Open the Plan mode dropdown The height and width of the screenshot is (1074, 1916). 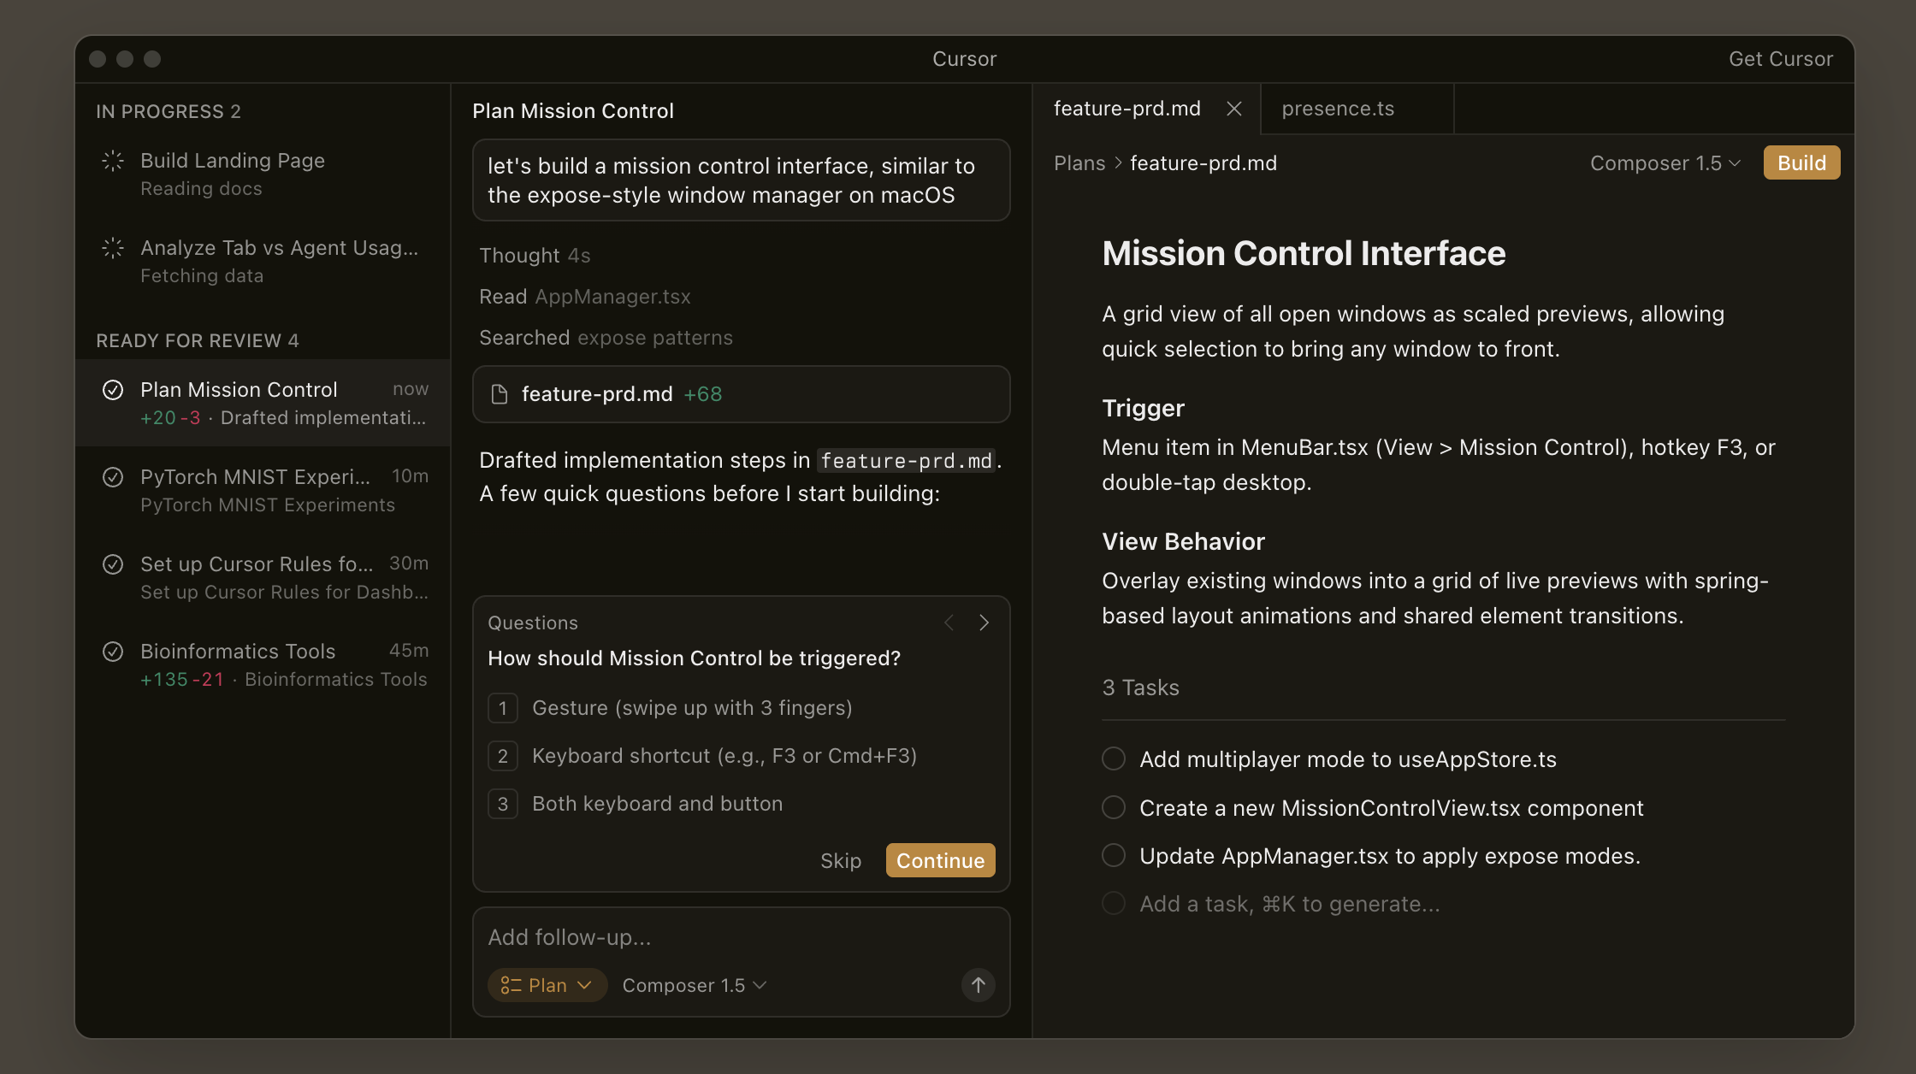click(547, 985)
